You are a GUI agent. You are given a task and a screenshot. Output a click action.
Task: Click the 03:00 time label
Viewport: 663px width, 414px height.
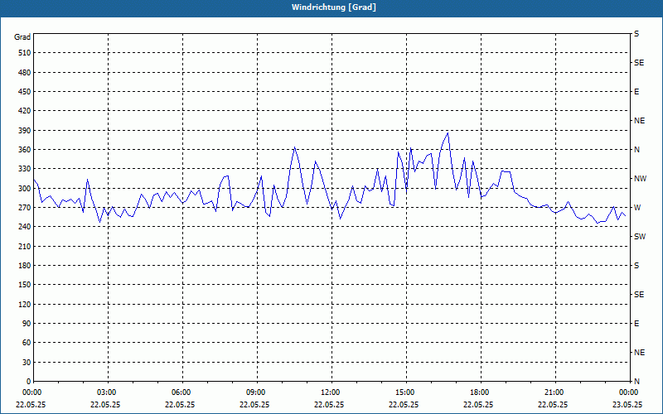click(x=107, y=392)
